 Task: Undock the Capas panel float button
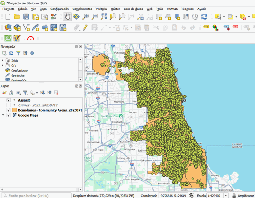pos(76,86)
